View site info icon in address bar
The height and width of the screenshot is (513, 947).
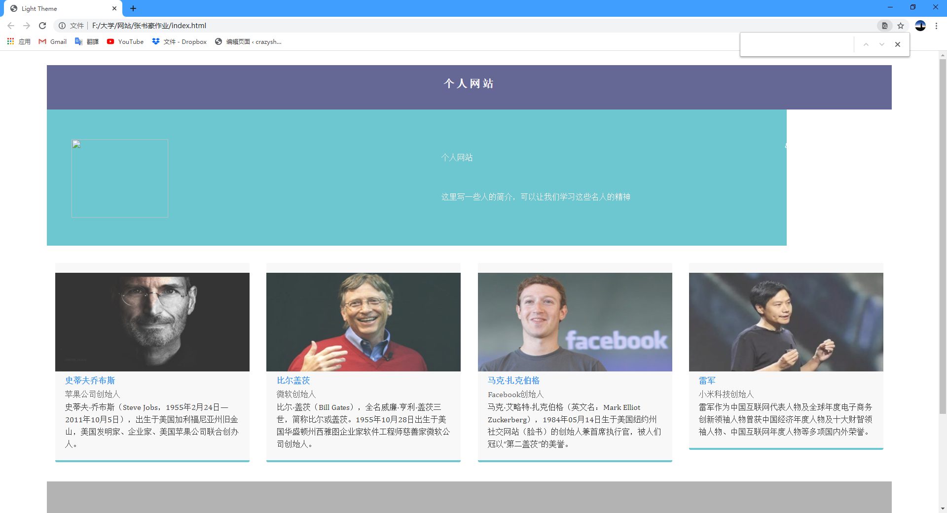click(x=62, y=26)
